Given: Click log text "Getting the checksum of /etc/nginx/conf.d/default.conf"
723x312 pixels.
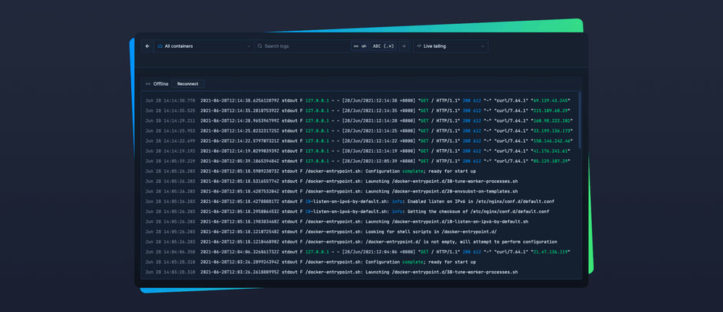Looking at the screenshot, I should click(477, 212).
